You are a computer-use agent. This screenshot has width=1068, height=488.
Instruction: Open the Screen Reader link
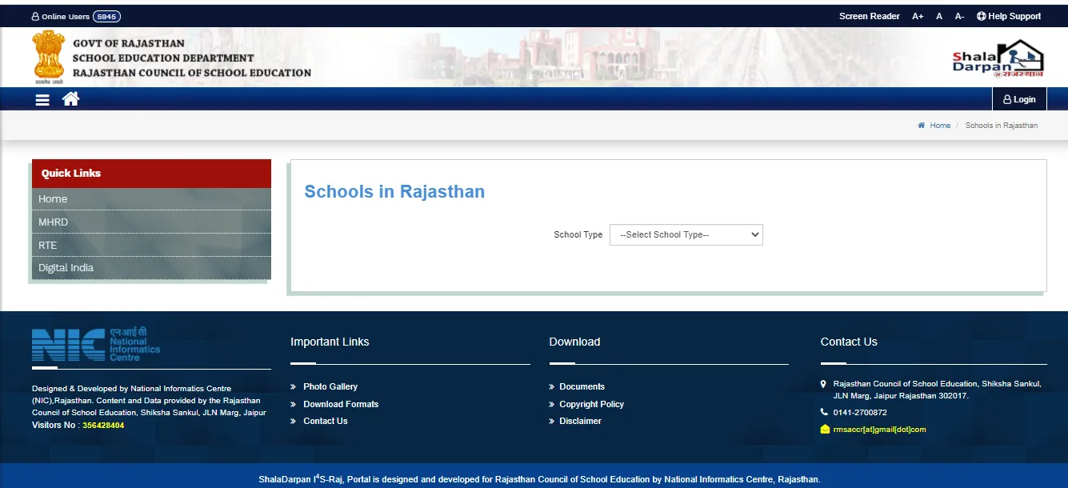point(870,16)
